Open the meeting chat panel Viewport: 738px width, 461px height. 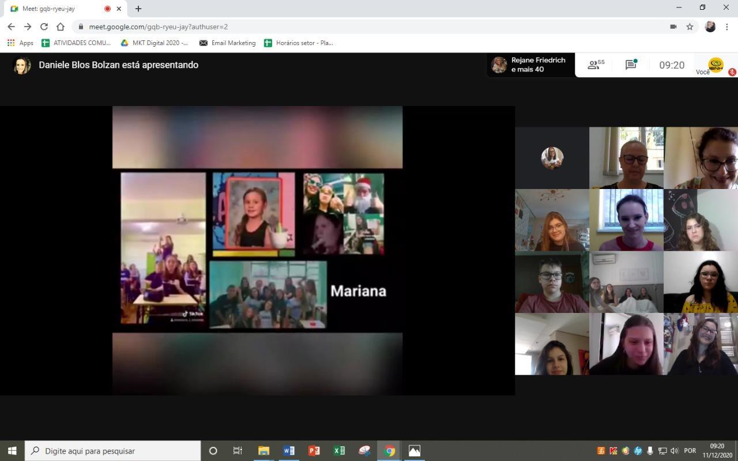click(x=631, y=65)
